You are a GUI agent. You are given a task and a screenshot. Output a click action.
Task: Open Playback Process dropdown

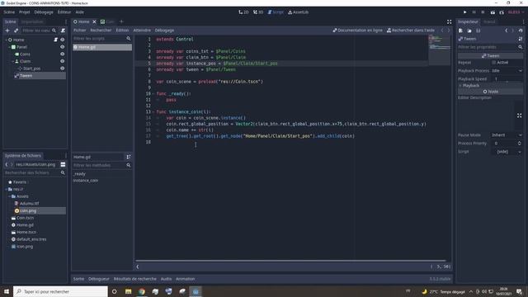click(x=507, y=71)
